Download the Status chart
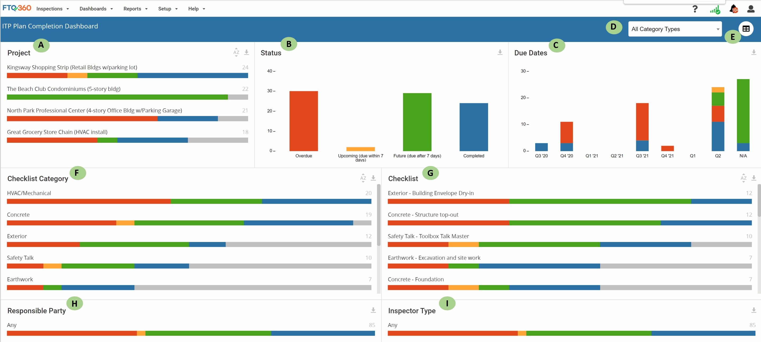Screen dimensions: 761x342 point(500,52)
